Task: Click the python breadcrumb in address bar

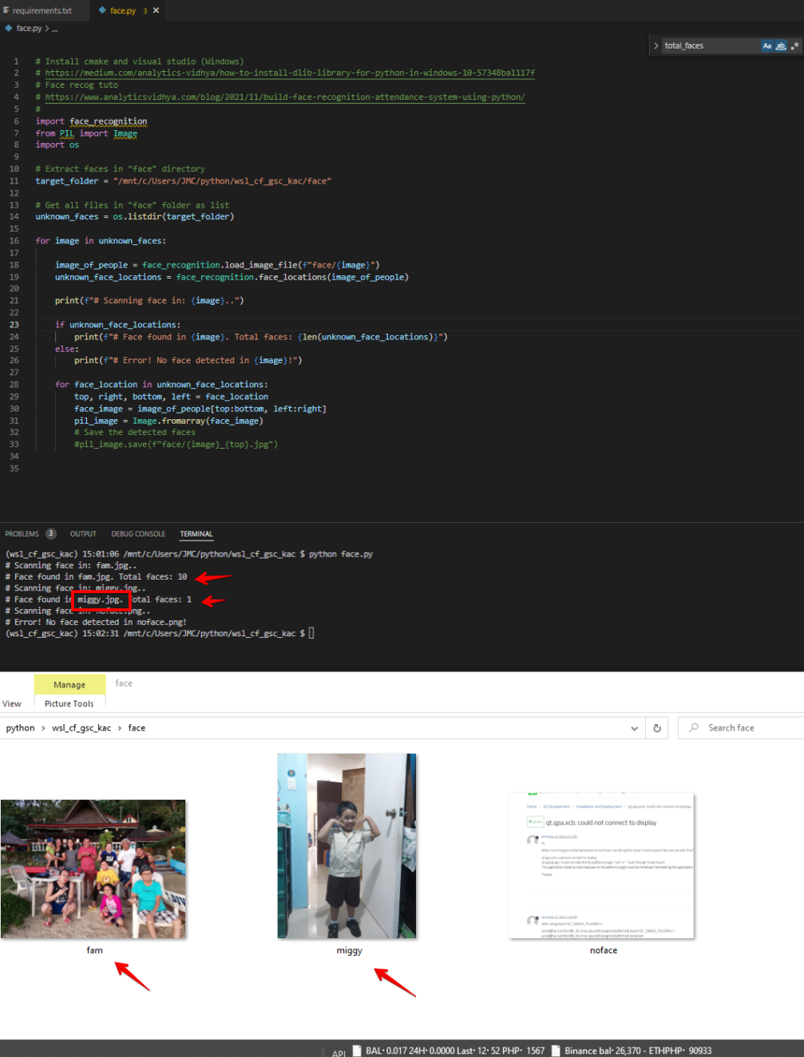Action: tap(20, 728)
